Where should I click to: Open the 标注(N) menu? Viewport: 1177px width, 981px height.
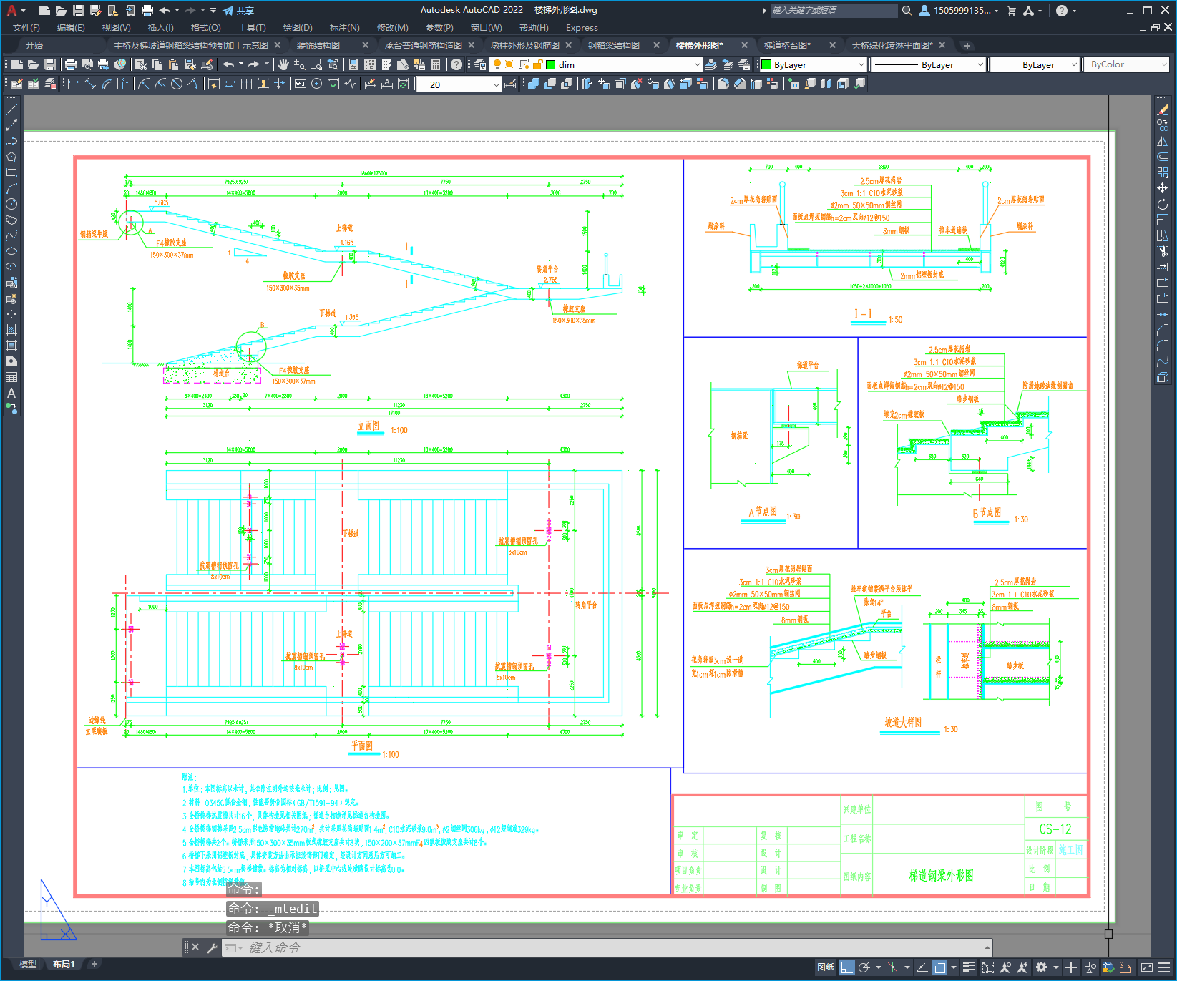coord(344,28)
